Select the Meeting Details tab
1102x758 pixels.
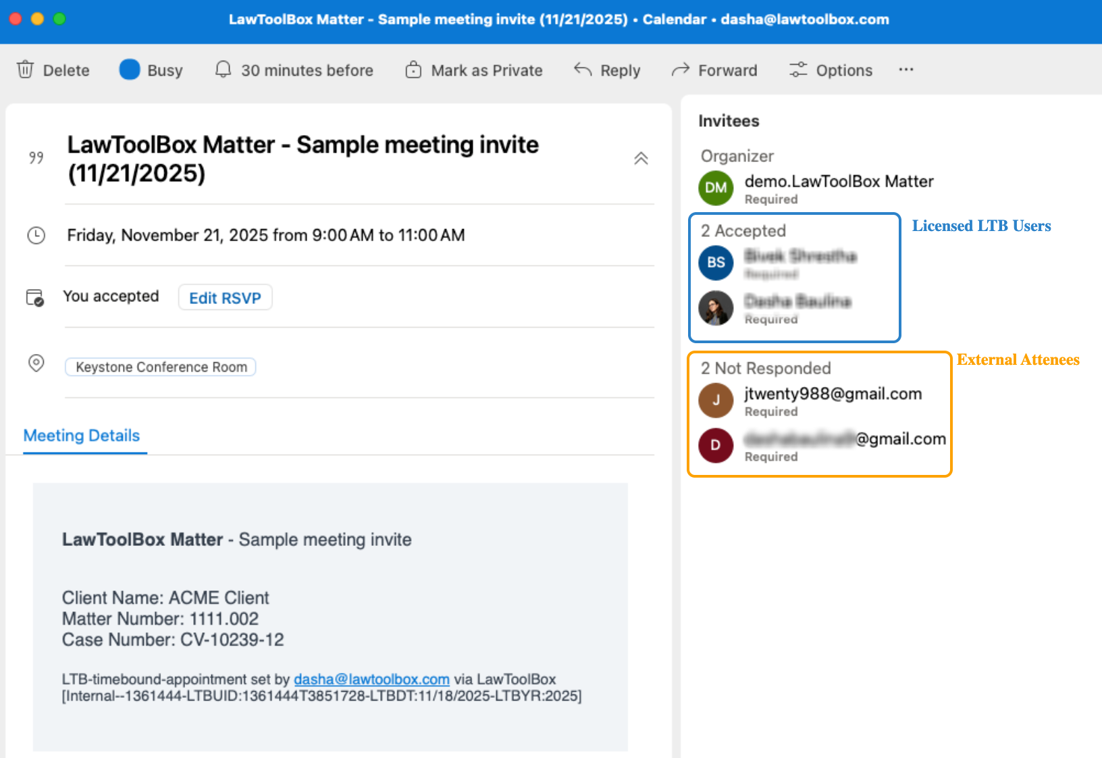[82, 436]
